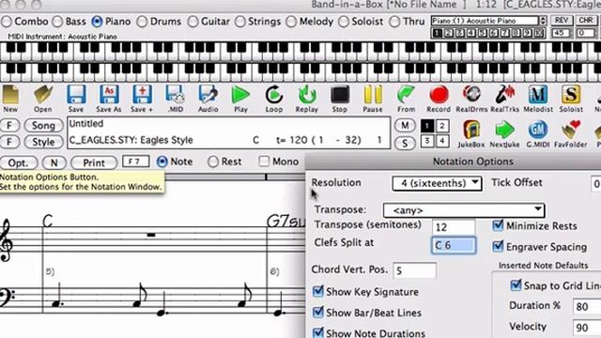Uncheck Engraver Spacing
The image size is (601, 338).
(498, 246)
